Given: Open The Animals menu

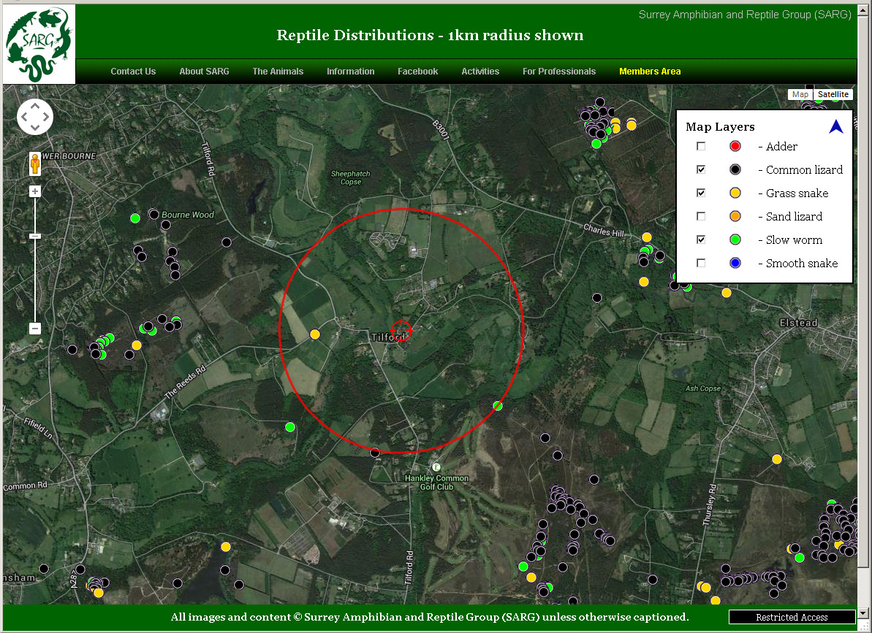Looking at the screenshot, I should point(278,71).
